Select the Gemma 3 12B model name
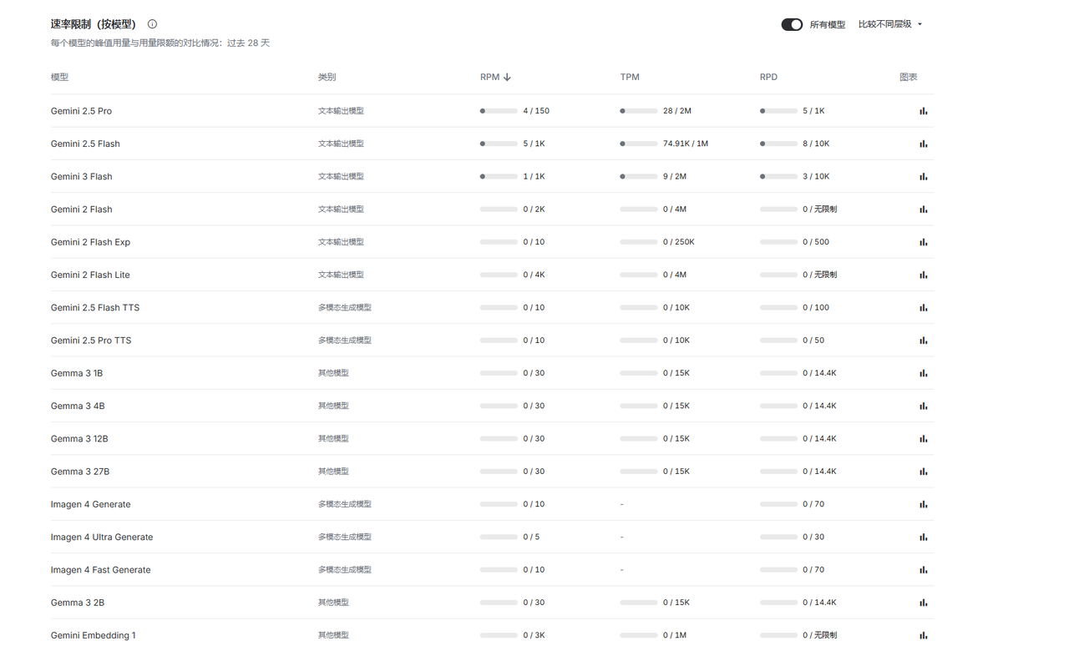 (x=79, y=438)
